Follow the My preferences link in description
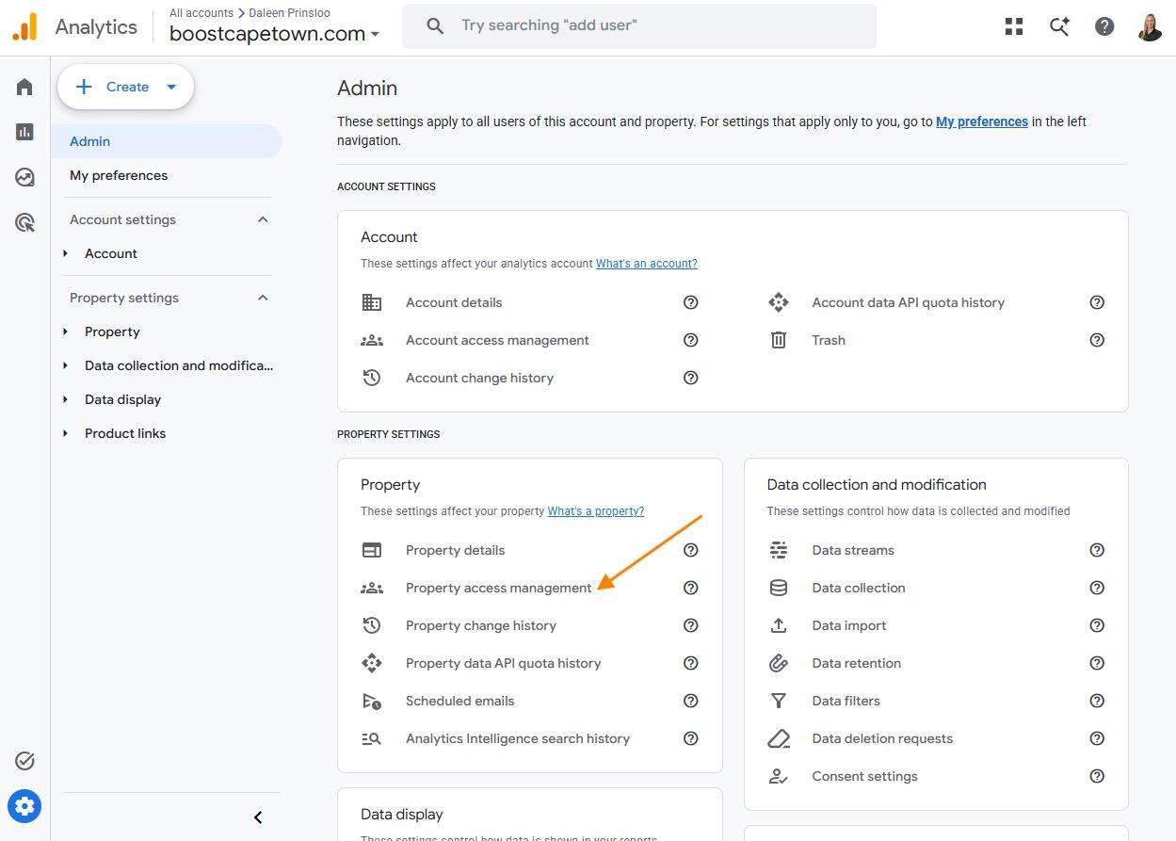Screen dimensions: 1176x841 [x=982, y=121]
